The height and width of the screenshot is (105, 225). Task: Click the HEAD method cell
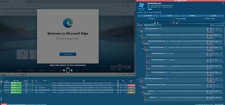pos(26,83)
